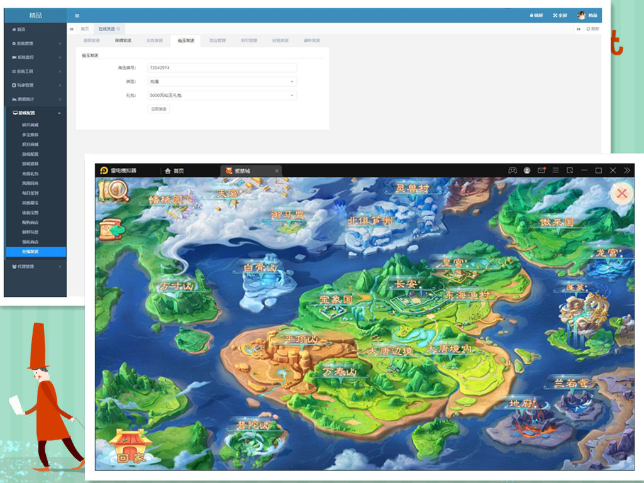Click the 在线发送 sidebar item

pos(31,252)
